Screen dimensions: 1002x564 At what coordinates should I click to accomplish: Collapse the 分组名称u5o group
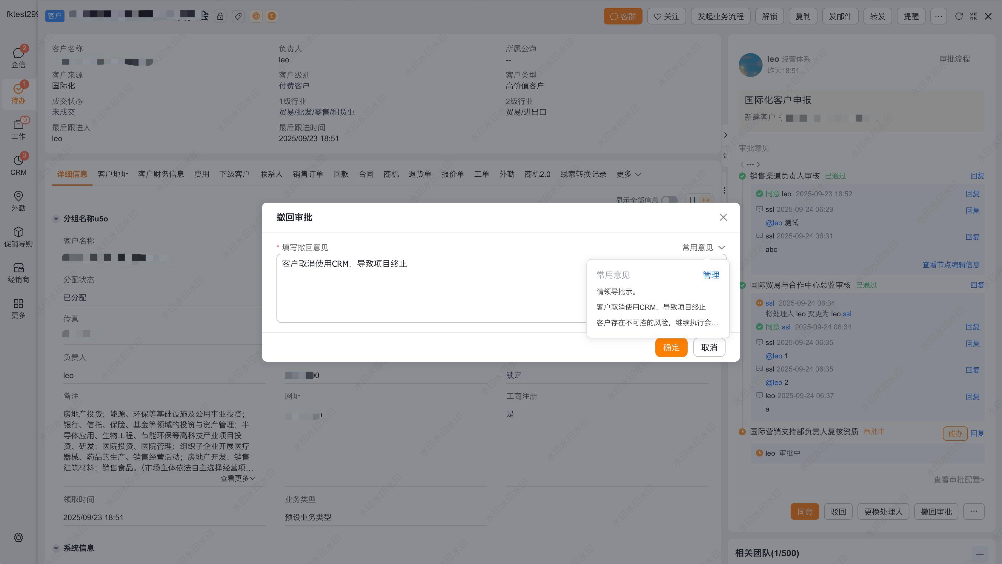tap(56, 219)
